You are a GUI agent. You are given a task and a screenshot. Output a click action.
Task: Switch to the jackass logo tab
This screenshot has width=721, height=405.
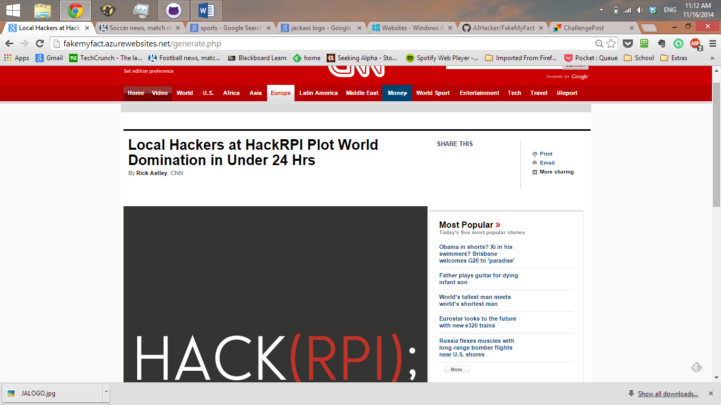321,28
